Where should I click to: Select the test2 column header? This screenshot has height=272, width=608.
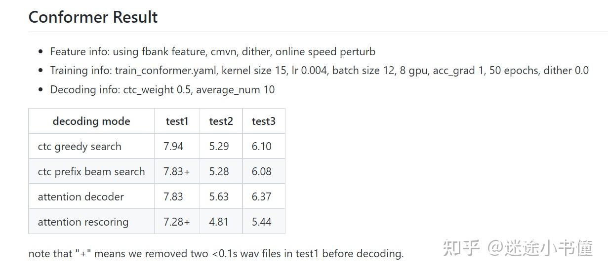221,121
